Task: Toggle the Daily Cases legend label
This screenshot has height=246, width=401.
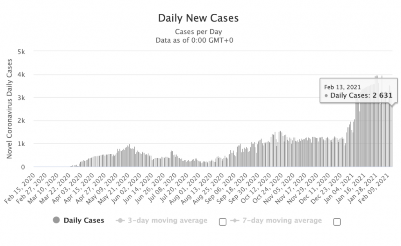Action: tap(84, 220)
